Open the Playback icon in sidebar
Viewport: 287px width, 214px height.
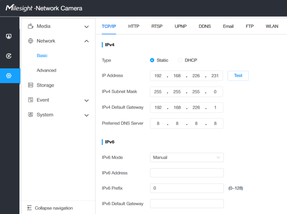[9, 56]
